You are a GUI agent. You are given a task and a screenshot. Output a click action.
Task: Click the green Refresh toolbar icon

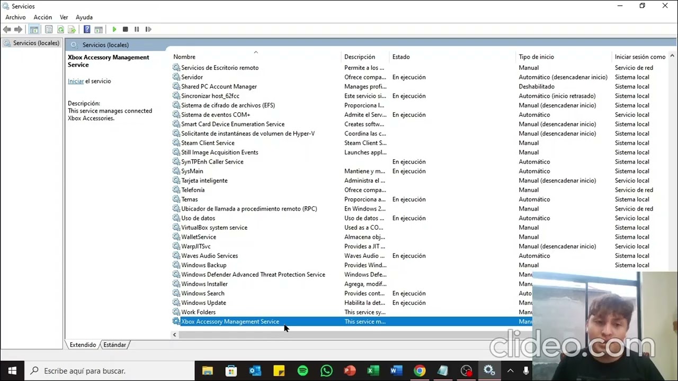pos(60,30)
